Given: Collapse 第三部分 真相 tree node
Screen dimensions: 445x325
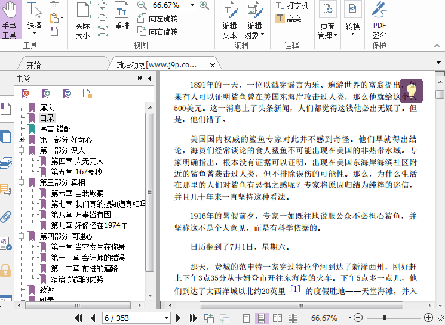Looking at the screenshot, I should coord(22,182).
